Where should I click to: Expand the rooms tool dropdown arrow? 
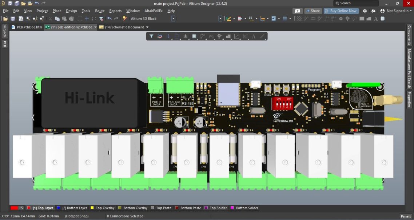(279, 19)
